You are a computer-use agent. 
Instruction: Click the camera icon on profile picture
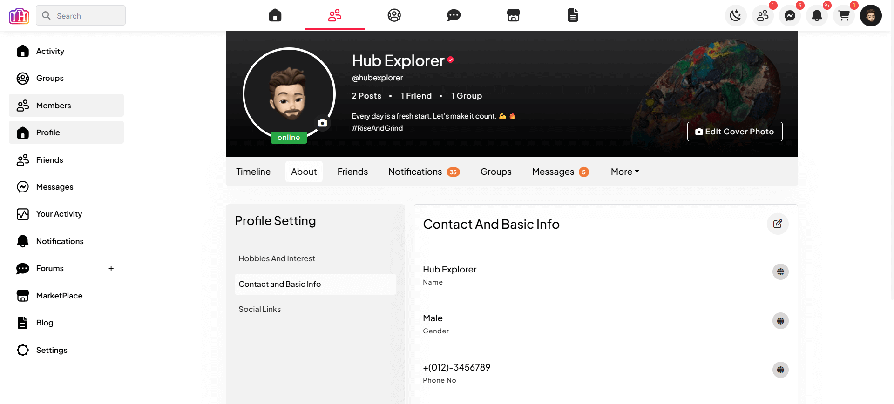click(322, 123)
